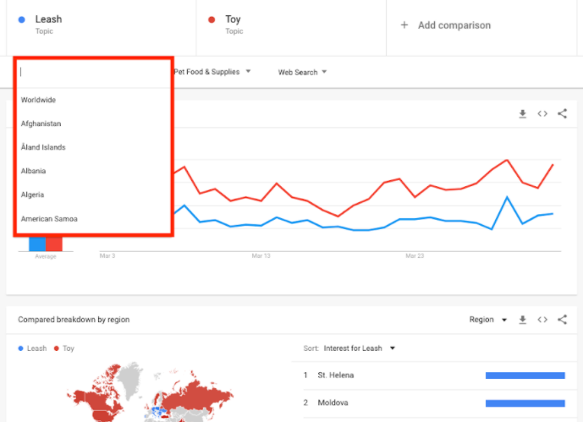Download the interest over time chart
The width and height of the screenshot is (583, 422).
[523, 113]
